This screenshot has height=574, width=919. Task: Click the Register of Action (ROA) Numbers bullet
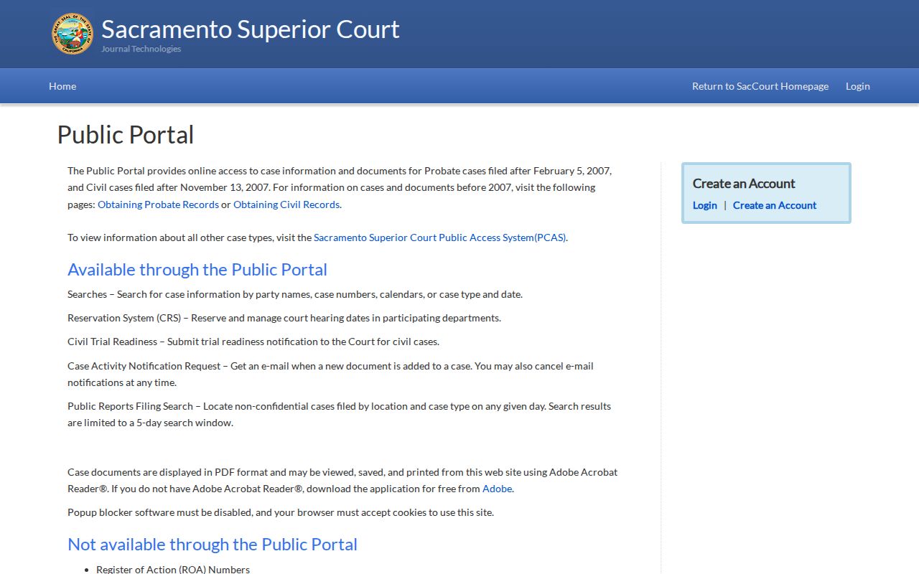173,569
